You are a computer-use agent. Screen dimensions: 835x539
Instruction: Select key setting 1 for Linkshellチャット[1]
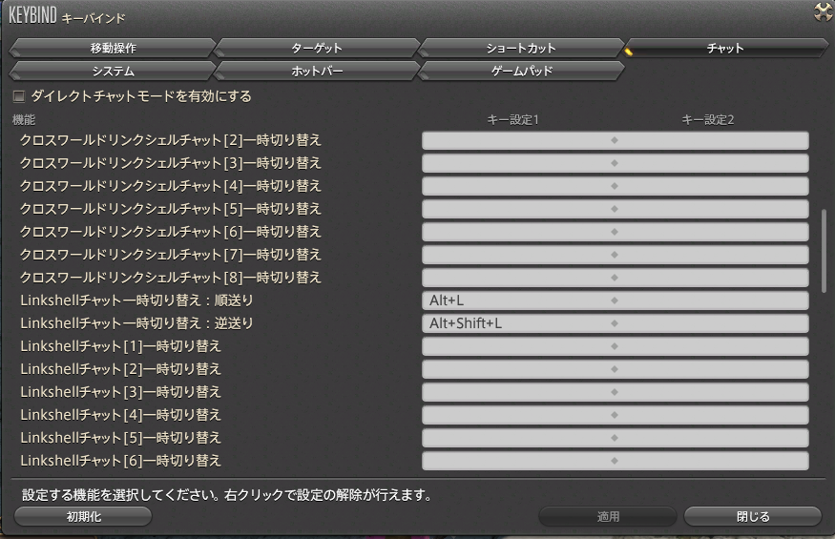pyautogui.click(x=518, y=346)
